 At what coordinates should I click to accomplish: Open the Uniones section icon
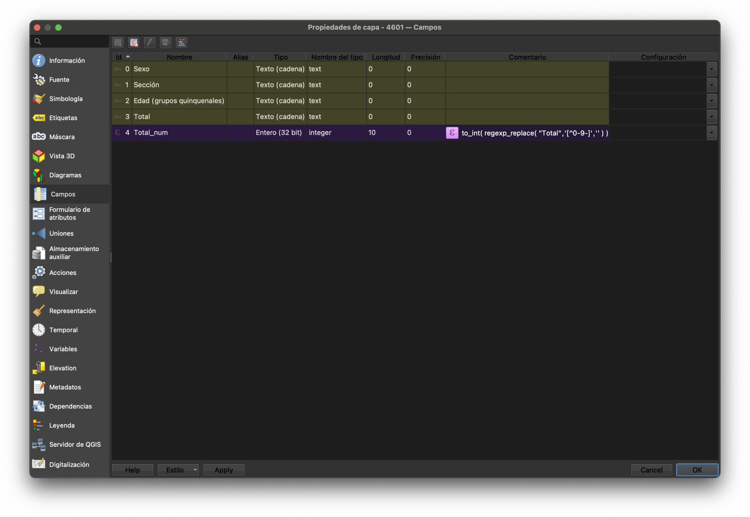[39, 233]
